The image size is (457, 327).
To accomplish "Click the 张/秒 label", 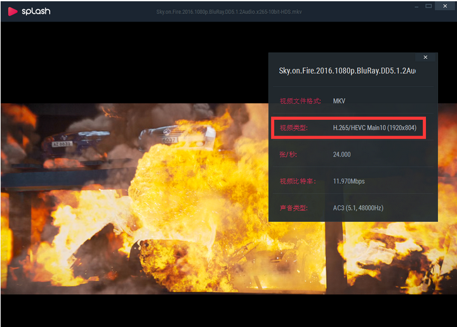I will tap(288, 155).
